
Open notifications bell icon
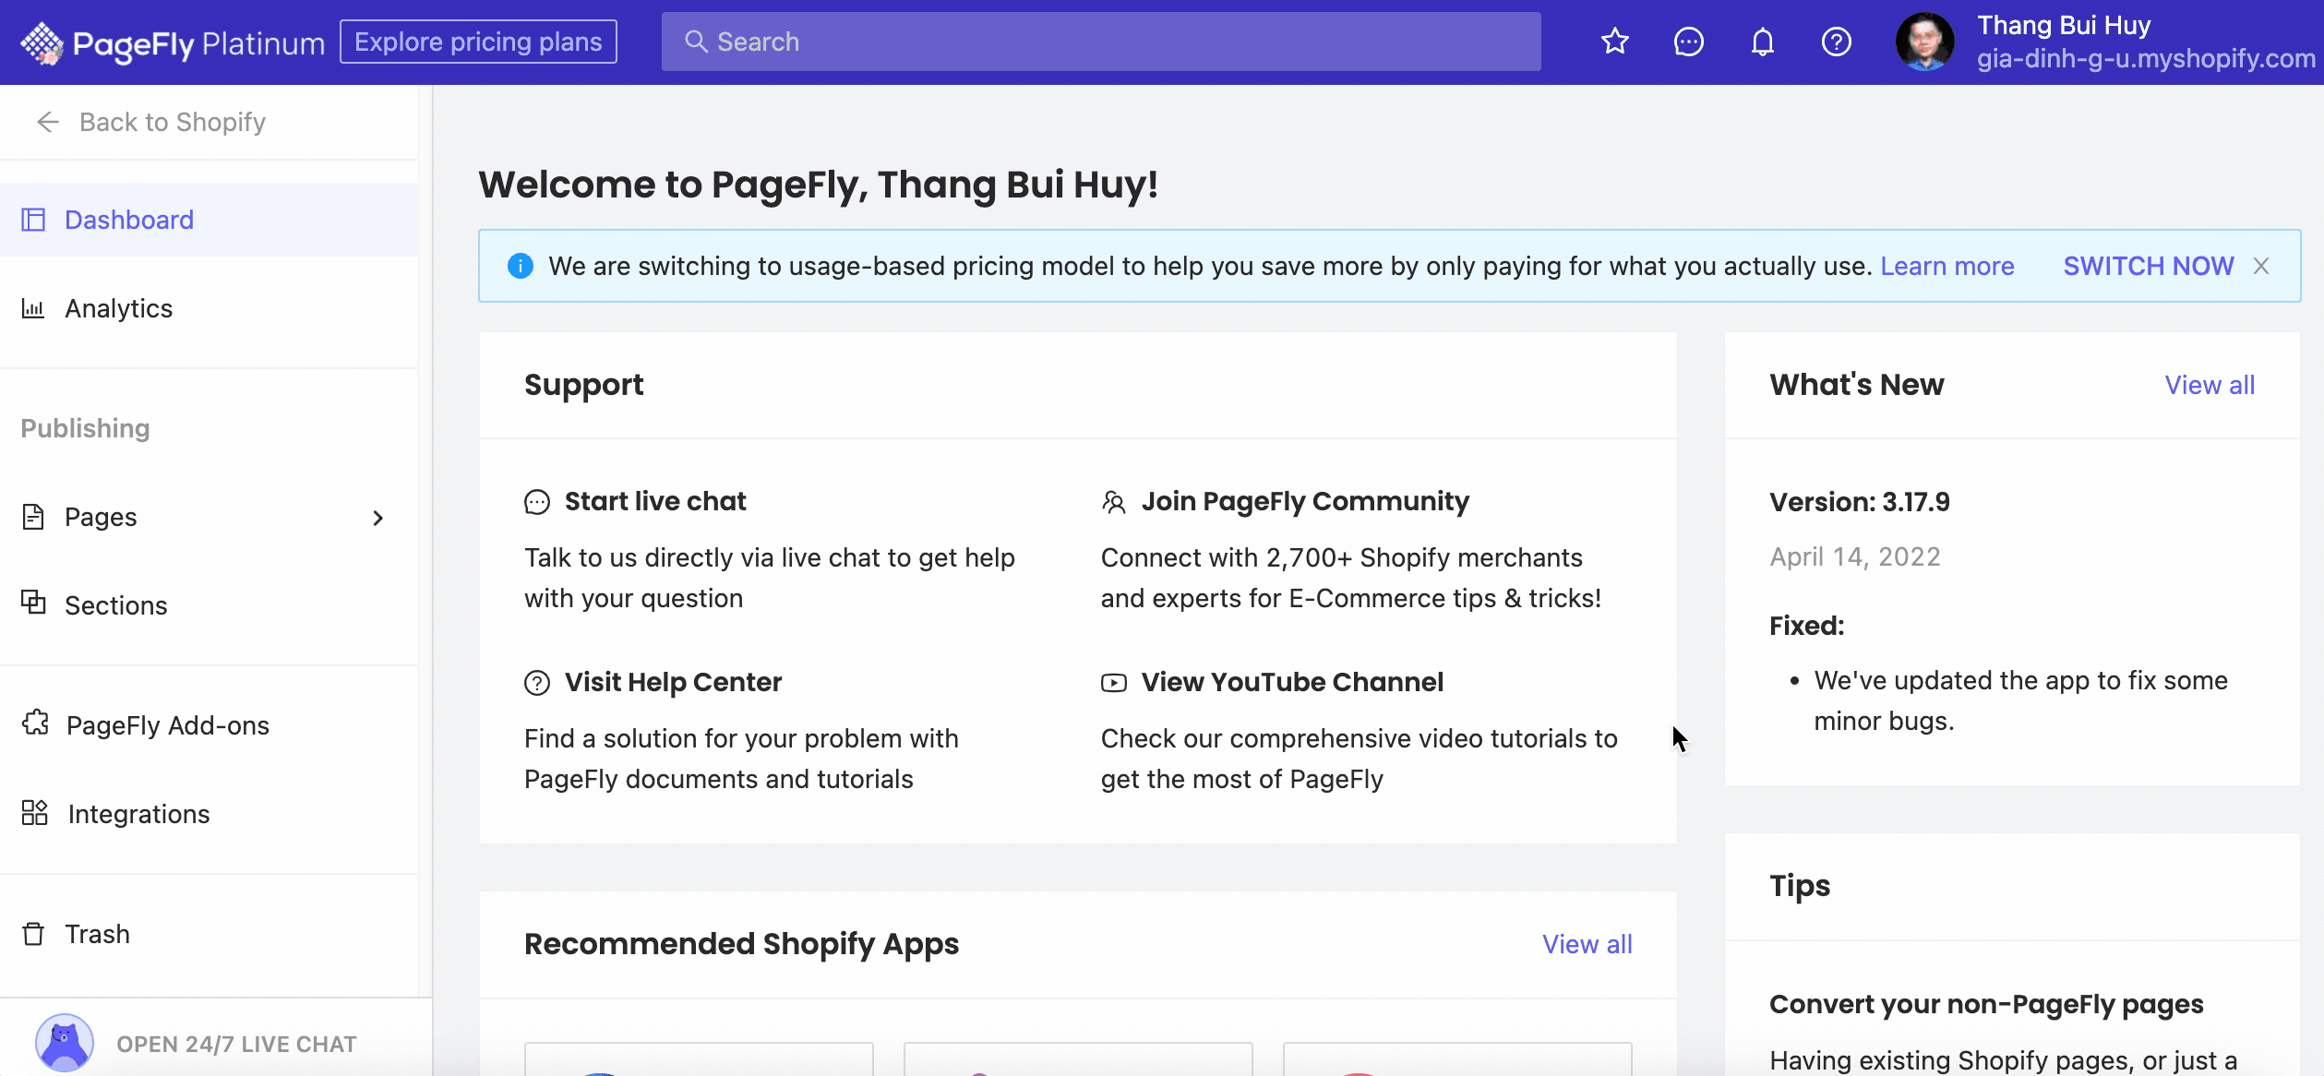pyautogui.click(x=1762, y=42)
